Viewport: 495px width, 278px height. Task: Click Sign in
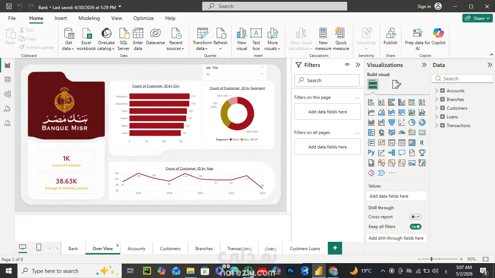pos(424,6)
